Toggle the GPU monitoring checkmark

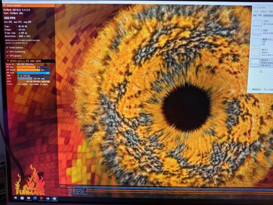pyautogui.click(x=7, y=52)
